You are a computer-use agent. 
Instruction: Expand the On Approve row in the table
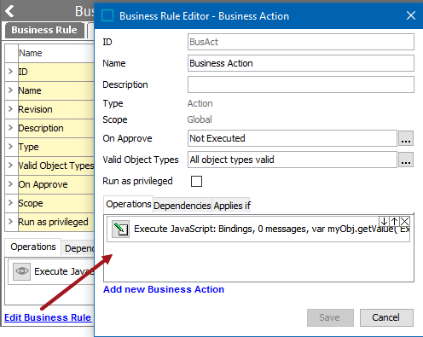11,184
